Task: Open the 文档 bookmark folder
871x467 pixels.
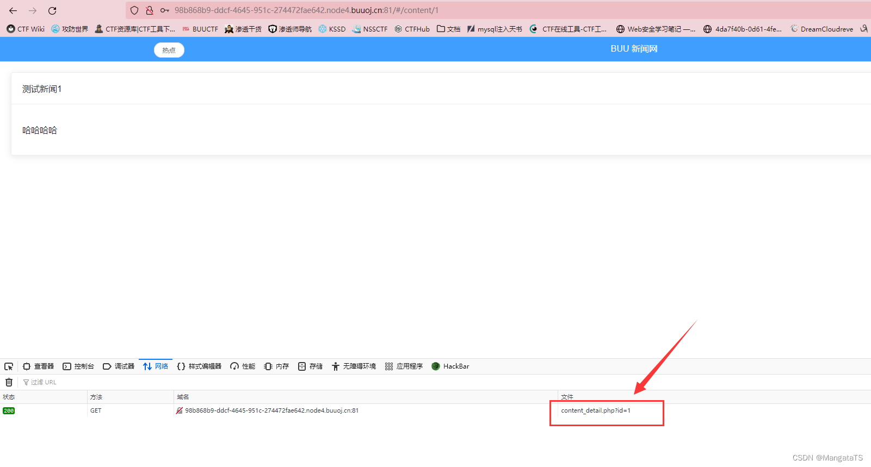Action: tap(449, 29)
